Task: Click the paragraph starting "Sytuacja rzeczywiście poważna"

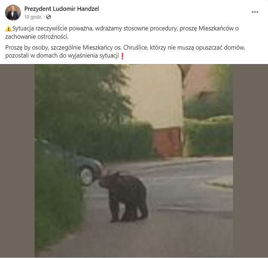Action: [122, 33]
